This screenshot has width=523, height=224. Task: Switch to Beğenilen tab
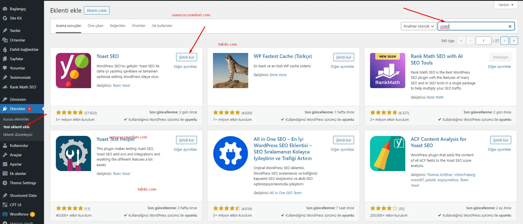click(x=117, y=26)
